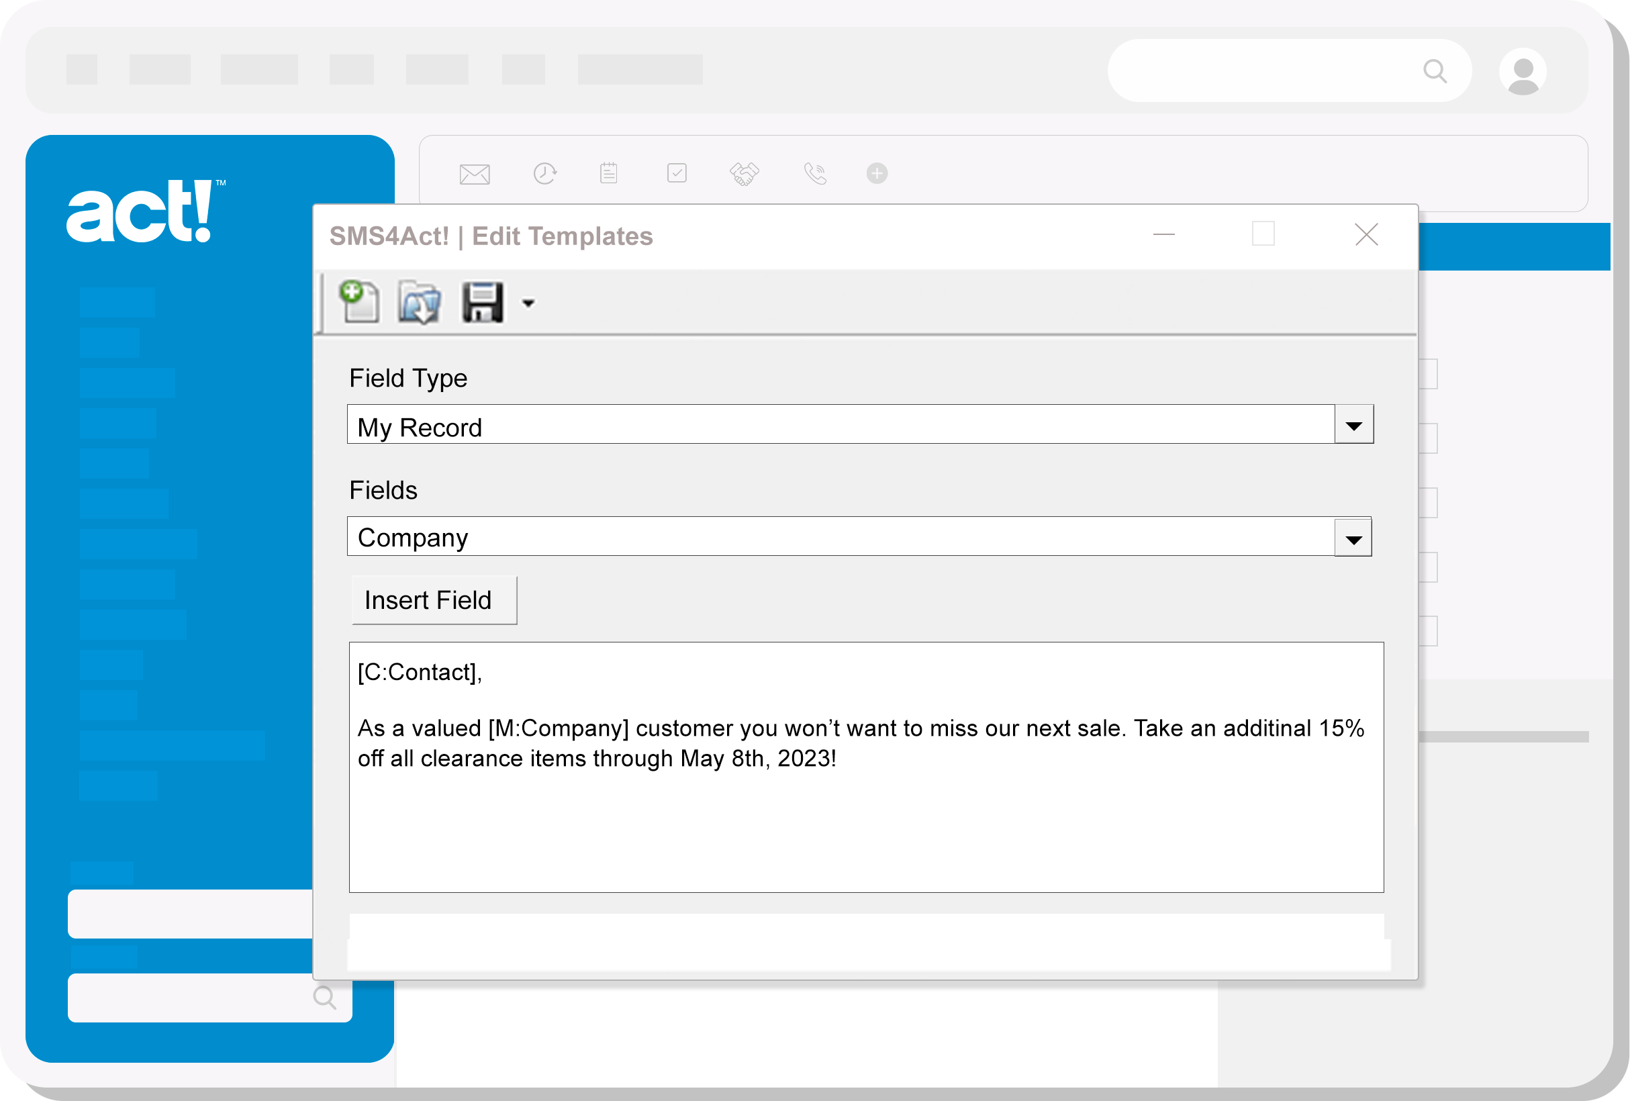The width and height of the screenshot is (1630, 1101).
Task: Click the notepad icon
Action: tap(608, 173)
